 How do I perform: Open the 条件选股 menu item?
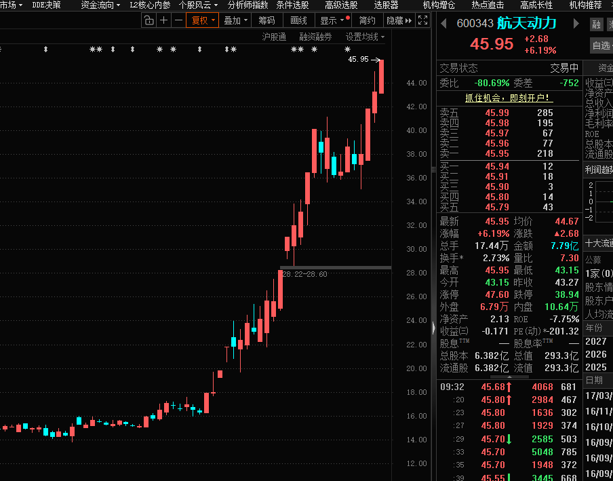292,5
